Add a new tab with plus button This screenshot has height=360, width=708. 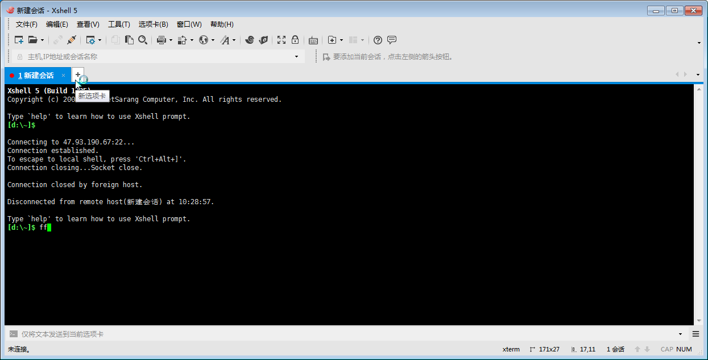click(x=78, y=75)
